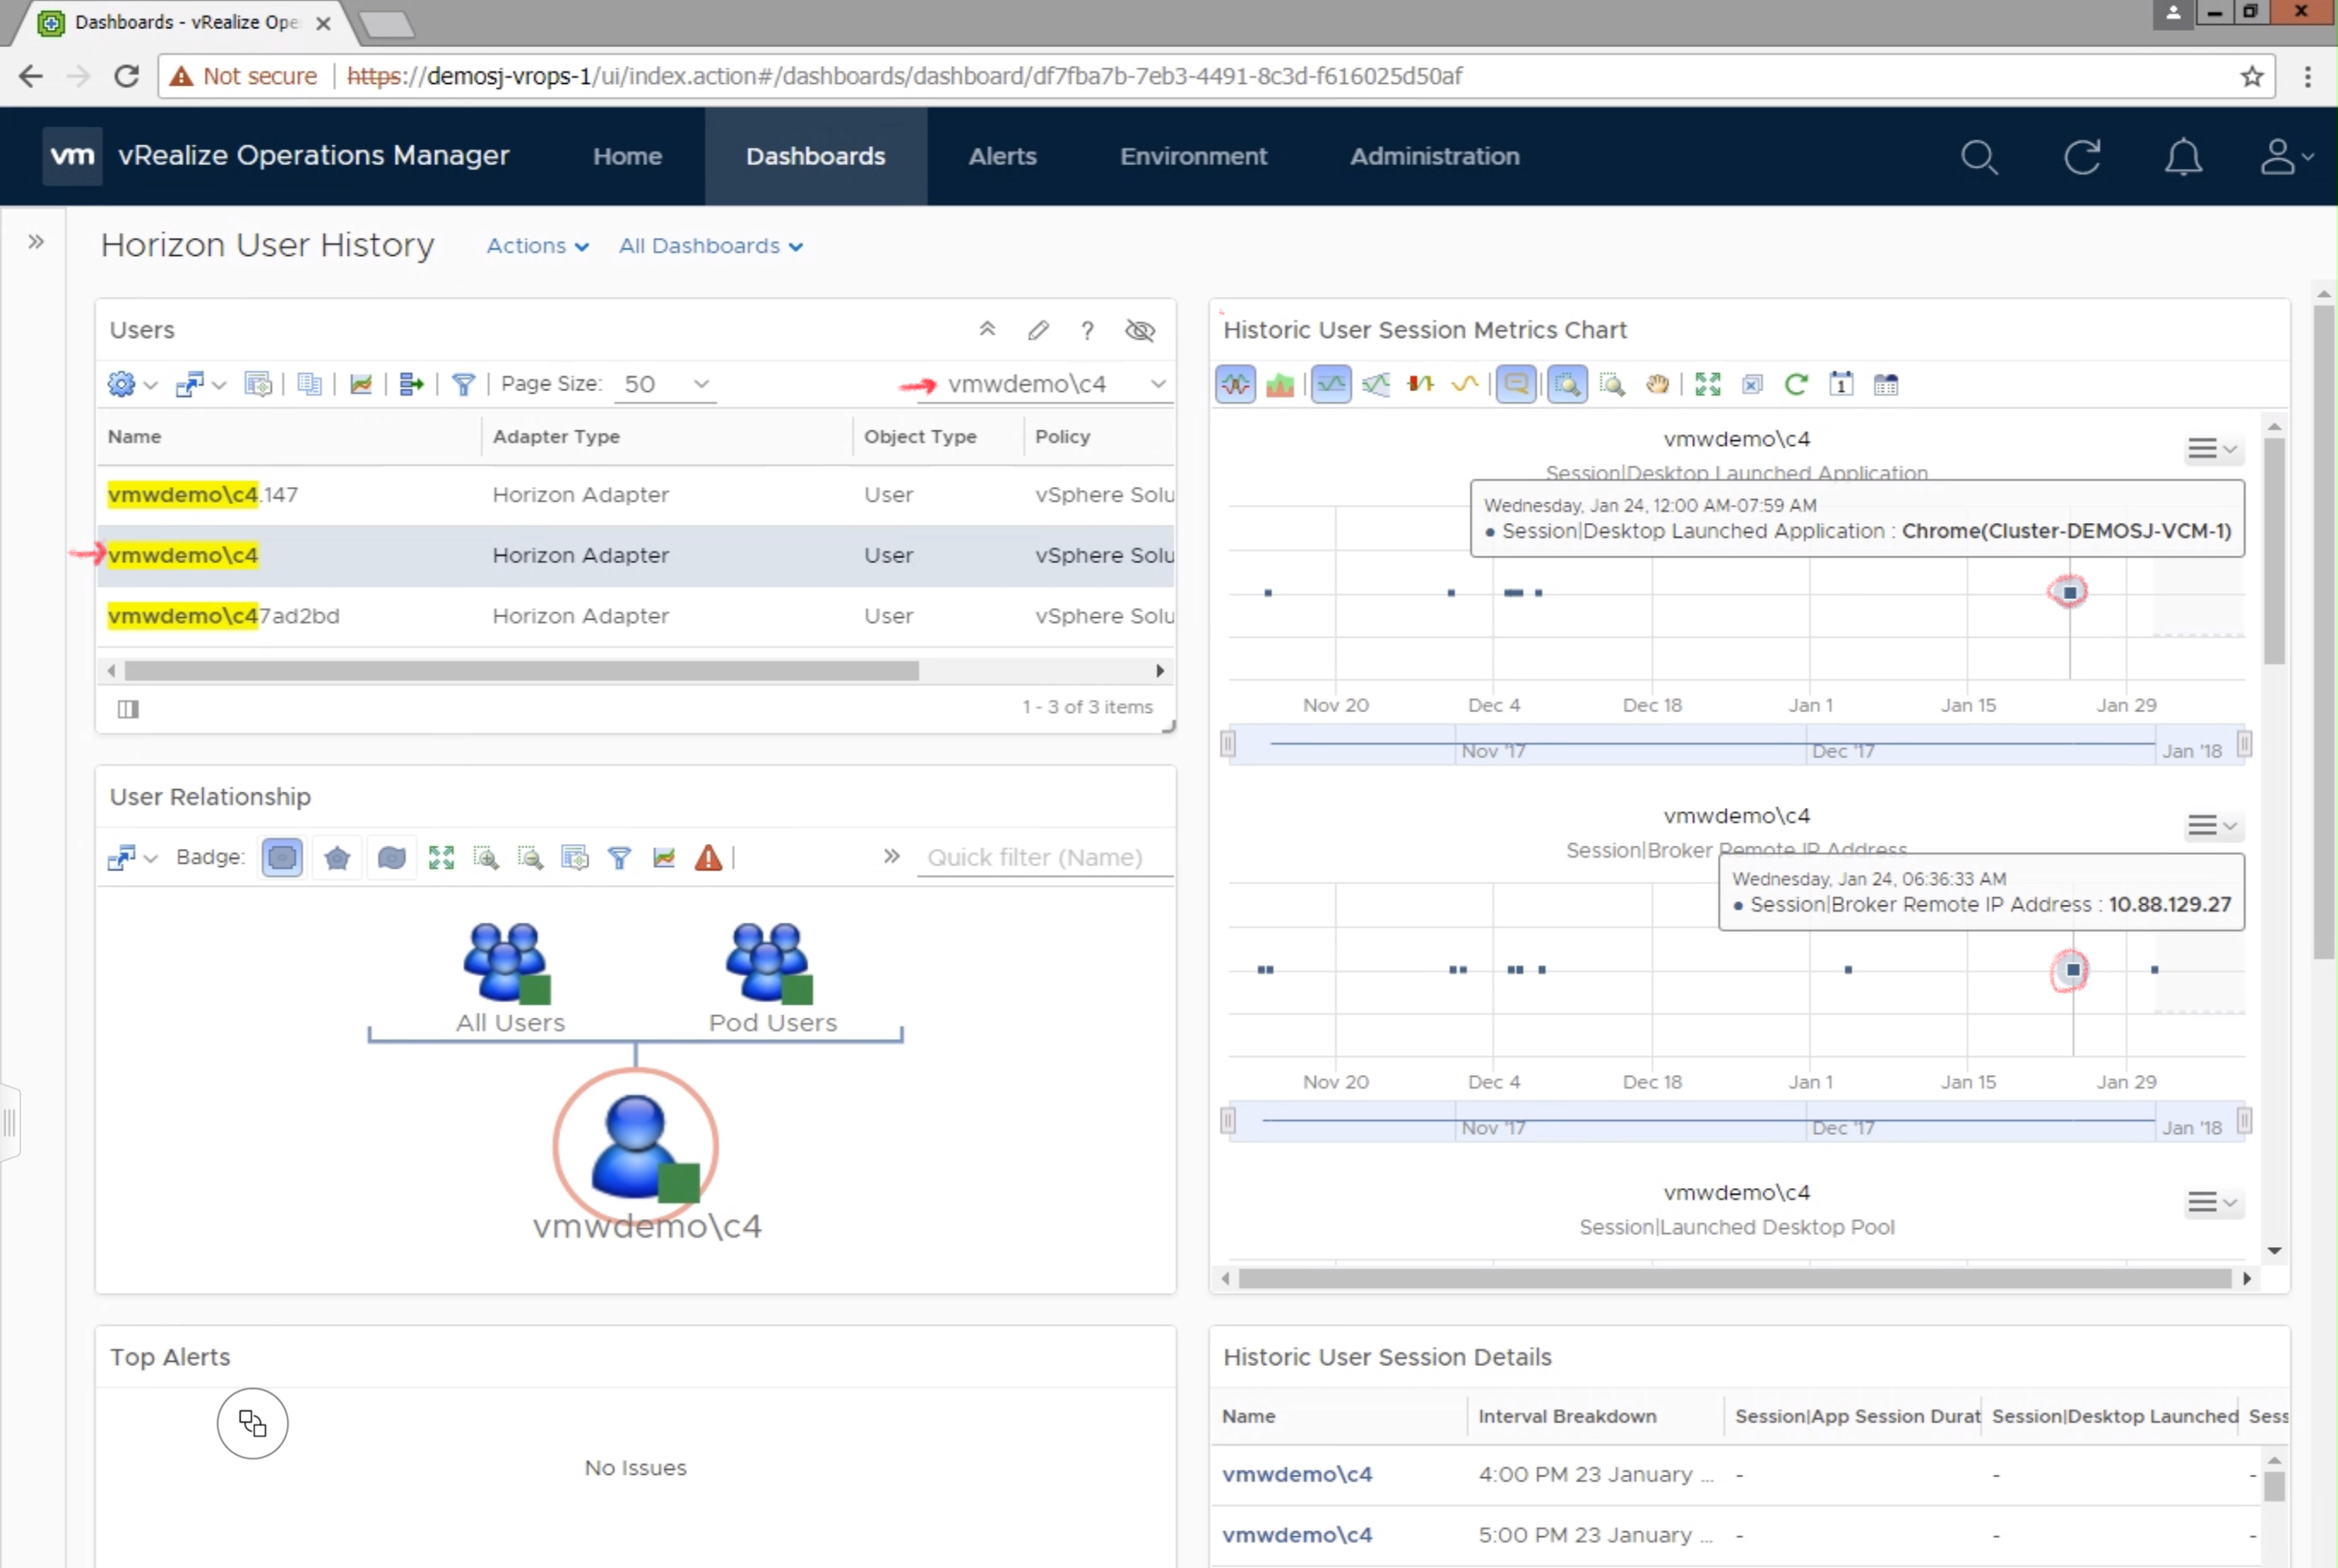Open dashboard navigation dropdown in Users toolbar
The image size is (2338, 1568).
click(200, 384)
